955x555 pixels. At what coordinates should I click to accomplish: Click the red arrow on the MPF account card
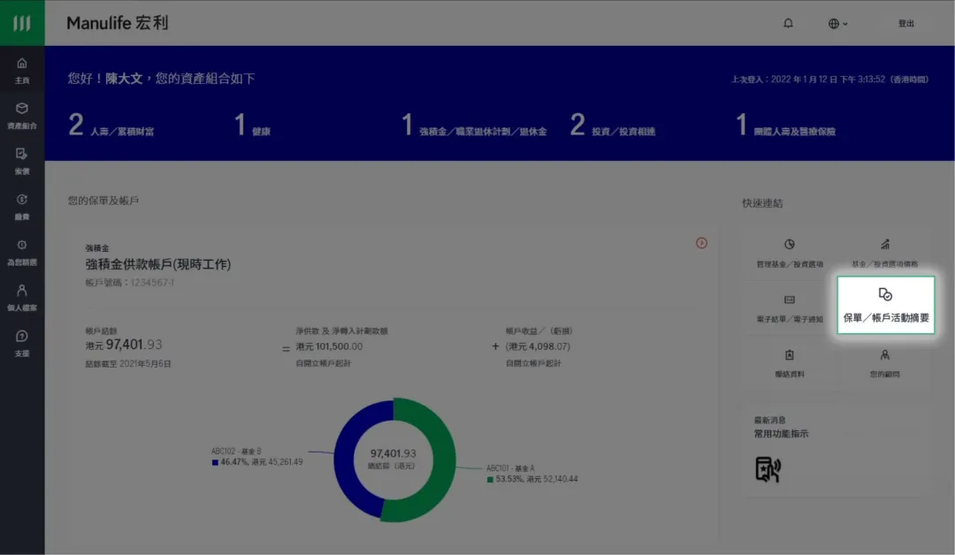[x=701, y=243]
